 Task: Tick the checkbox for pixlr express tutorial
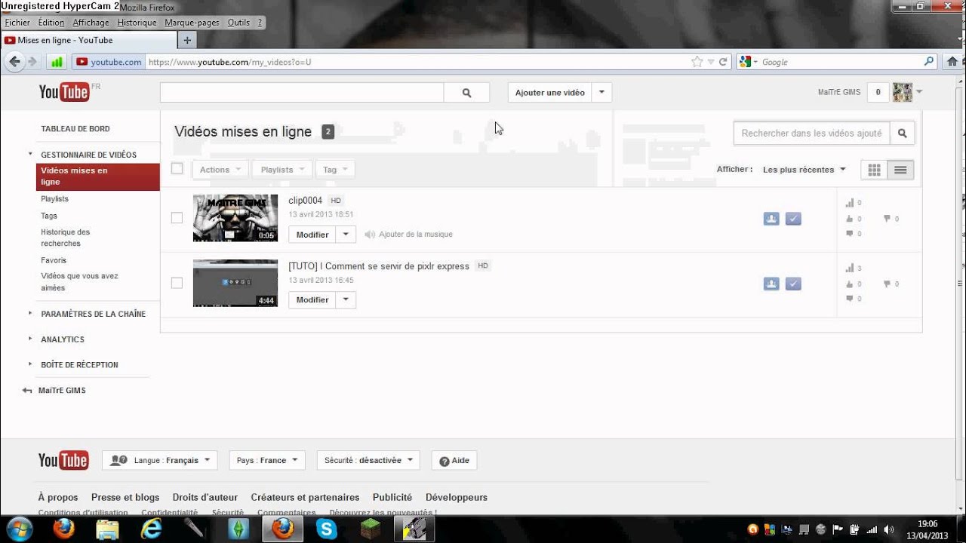point(177,283)
